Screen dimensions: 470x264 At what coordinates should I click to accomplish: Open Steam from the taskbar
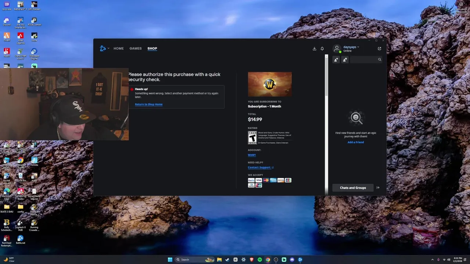(227, 260)
